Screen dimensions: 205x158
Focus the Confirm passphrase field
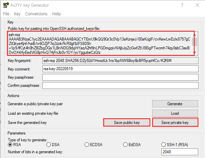120,85
